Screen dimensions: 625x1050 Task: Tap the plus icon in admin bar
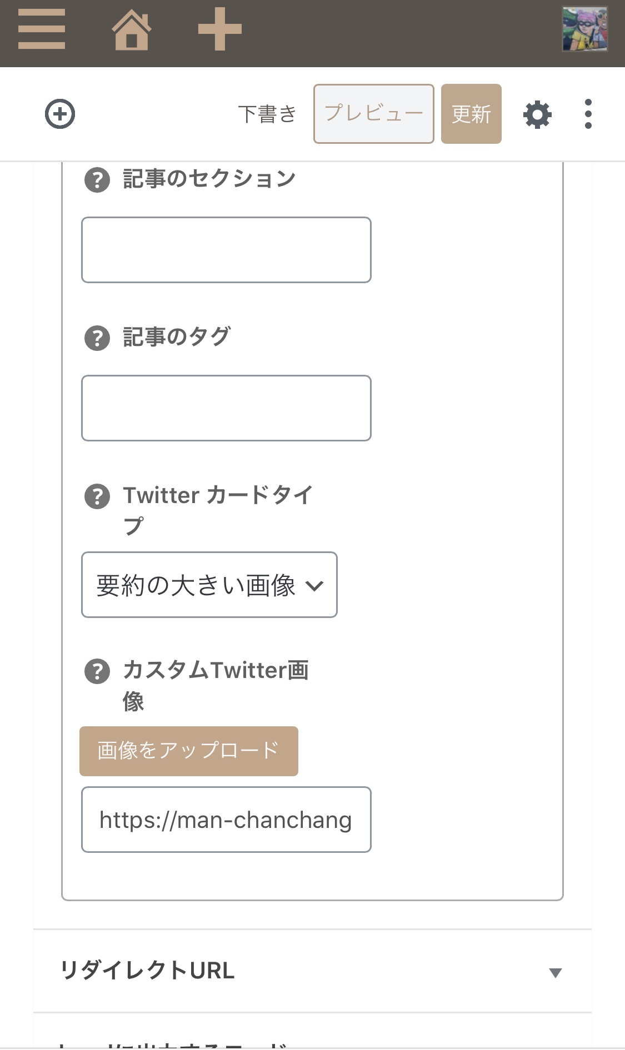click(220, 29)
